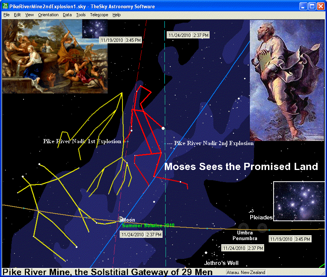Click the Pleiades star cluster symbol
The image size is (327, 277).
(x=252, y=211)
